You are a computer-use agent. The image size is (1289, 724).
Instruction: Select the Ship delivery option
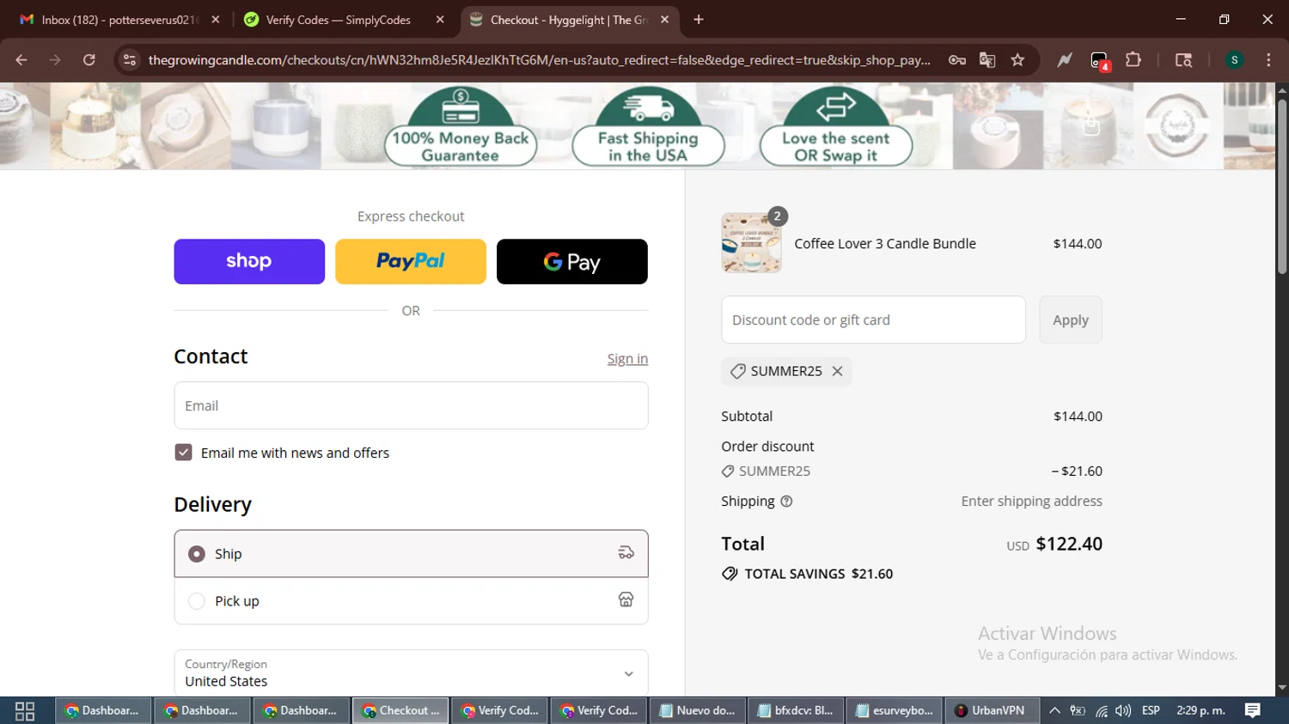click(x=411, y=554)
